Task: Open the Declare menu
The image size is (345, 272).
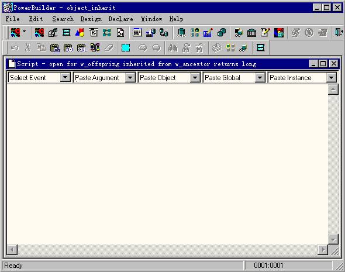Action: click(x=120, y=19)
